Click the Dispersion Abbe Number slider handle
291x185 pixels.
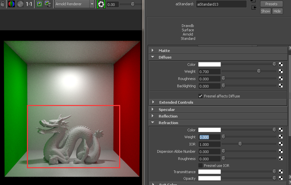(x=223, y=151)
